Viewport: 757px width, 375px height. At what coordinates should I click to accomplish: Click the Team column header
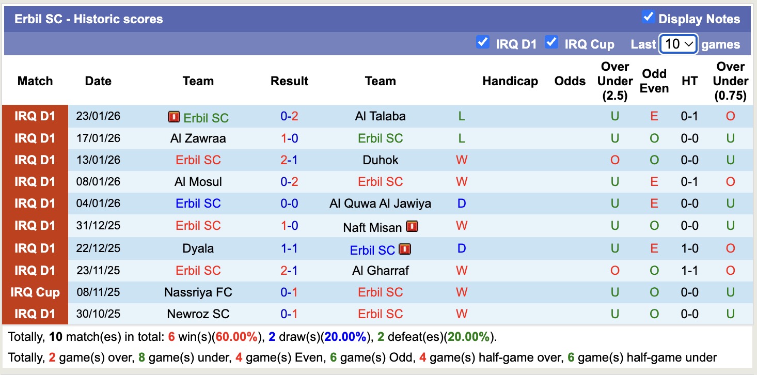[x=198, y=81]
